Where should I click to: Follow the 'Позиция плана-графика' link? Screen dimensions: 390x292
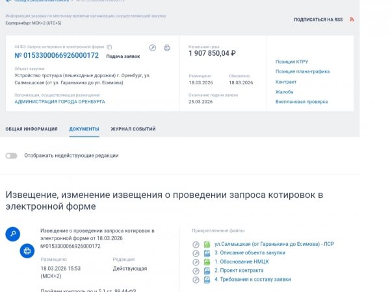[302, 71]
